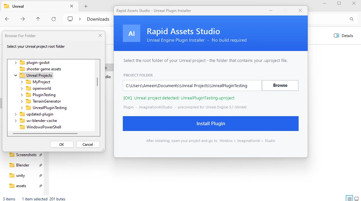This screenshot has height=201, width=361.
Task: Select openworld in the folder tree
Action: 38,88
